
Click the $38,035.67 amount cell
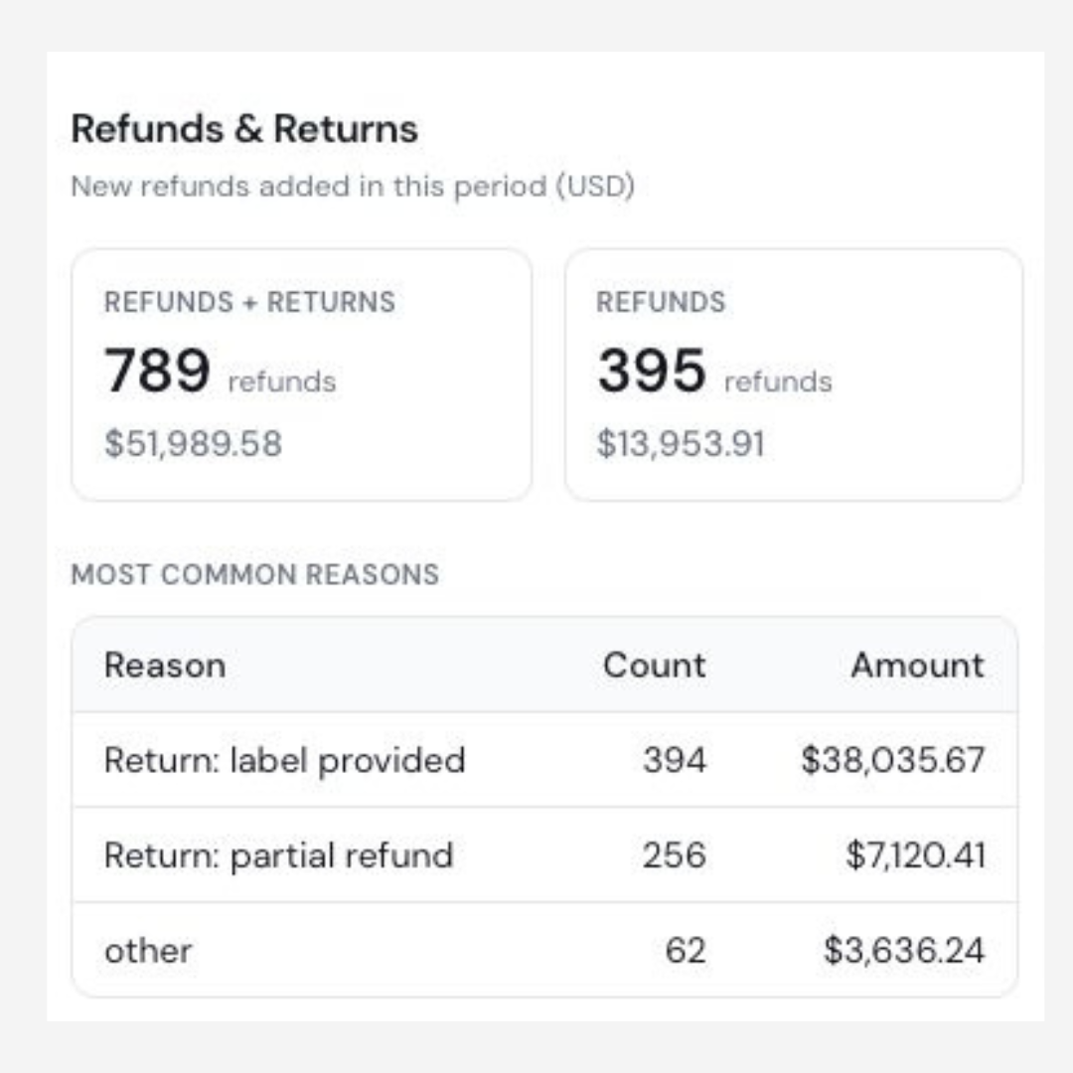pos(893,760)
